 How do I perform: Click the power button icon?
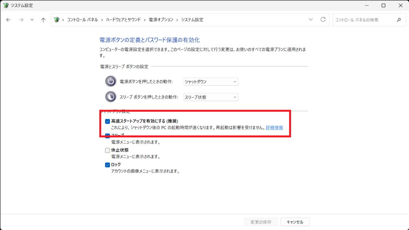(111, 81)
